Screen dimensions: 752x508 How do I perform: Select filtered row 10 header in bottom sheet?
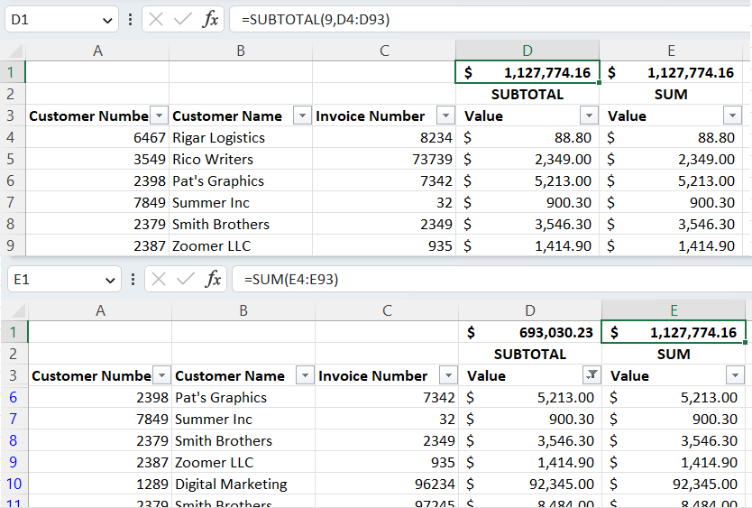click(14, 484)
